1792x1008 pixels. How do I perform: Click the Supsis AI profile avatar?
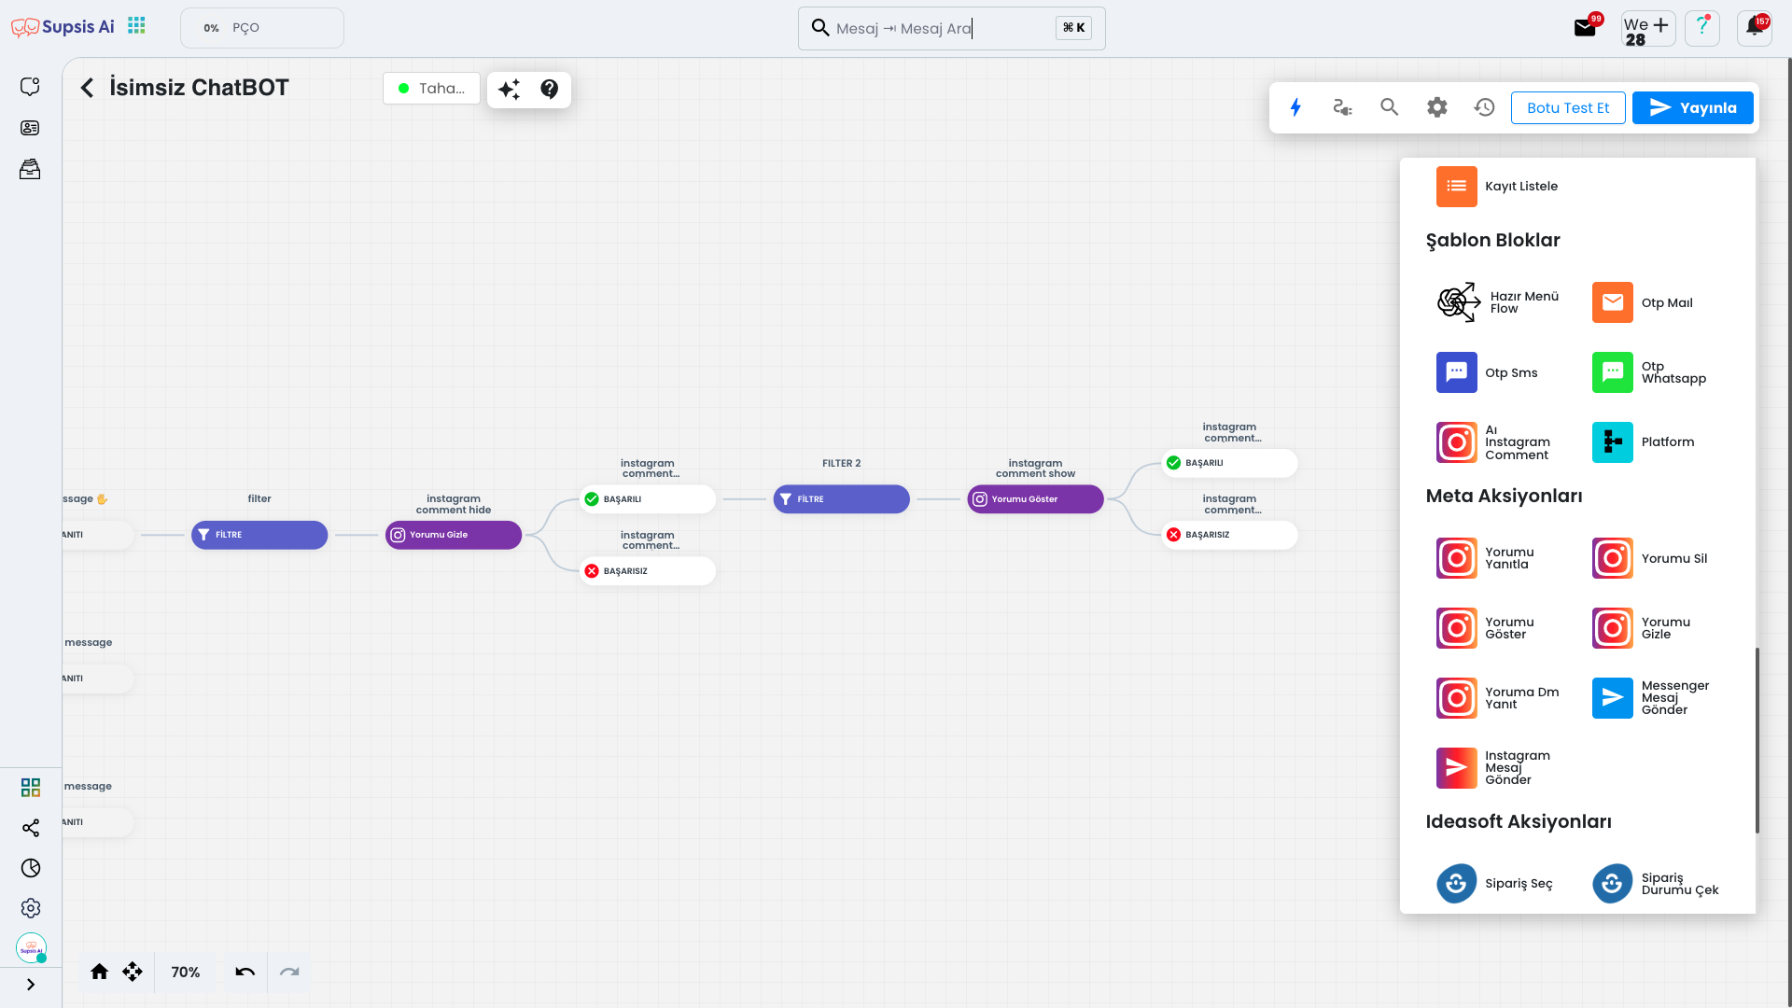point(31,948)
